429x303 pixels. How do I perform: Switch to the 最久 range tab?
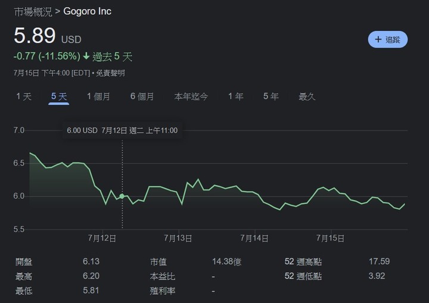[x=307, y=96]
